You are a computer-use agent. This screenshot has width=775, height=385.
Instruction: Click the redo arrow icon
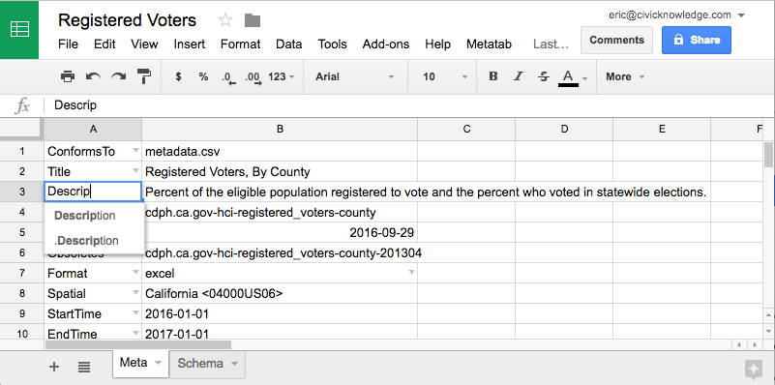[119, 76]
